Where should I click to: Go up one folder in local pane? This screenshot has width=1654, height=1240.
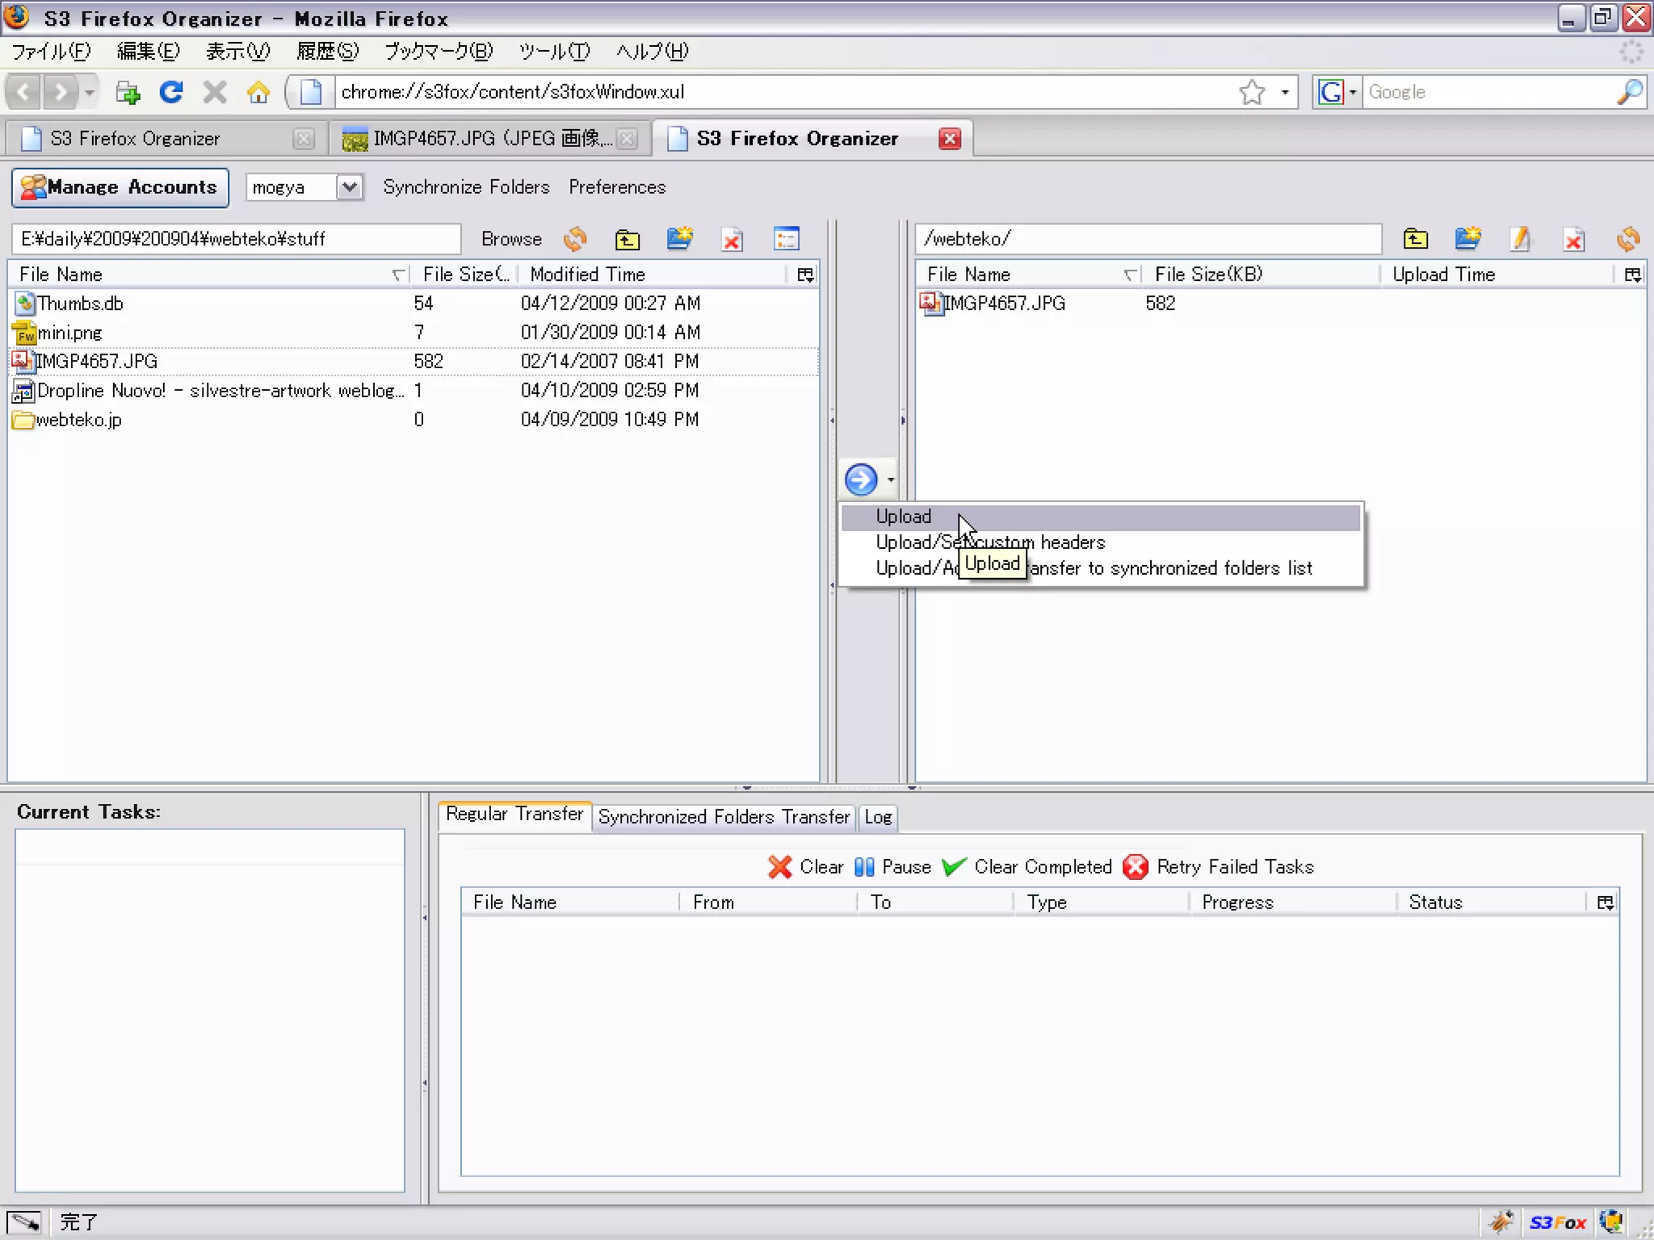[627, 239]
